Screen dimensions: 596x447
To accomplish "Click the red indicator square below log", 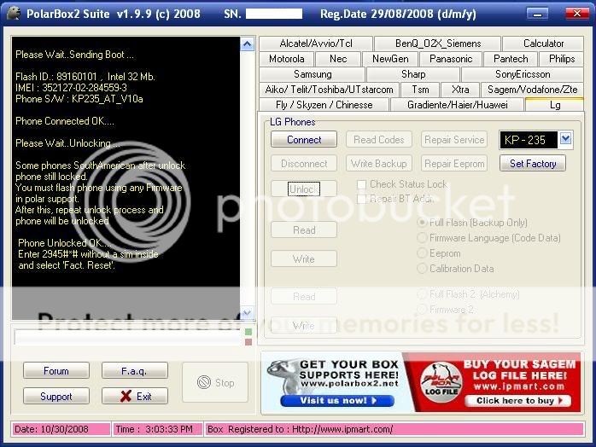I will coord(248,342).
